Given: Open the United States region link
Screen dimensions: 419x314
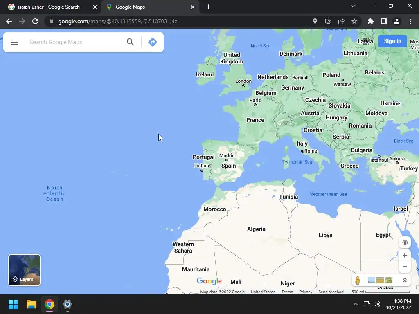Looking at the screenshot, I should 263,292.
